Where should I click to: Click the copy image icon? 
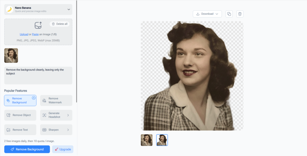point(229,14)
